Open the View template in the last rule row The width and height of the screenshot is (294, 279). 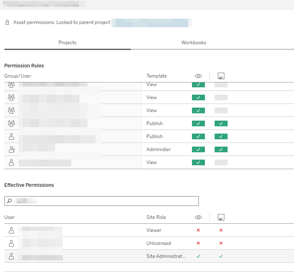(x=151, y=162)
